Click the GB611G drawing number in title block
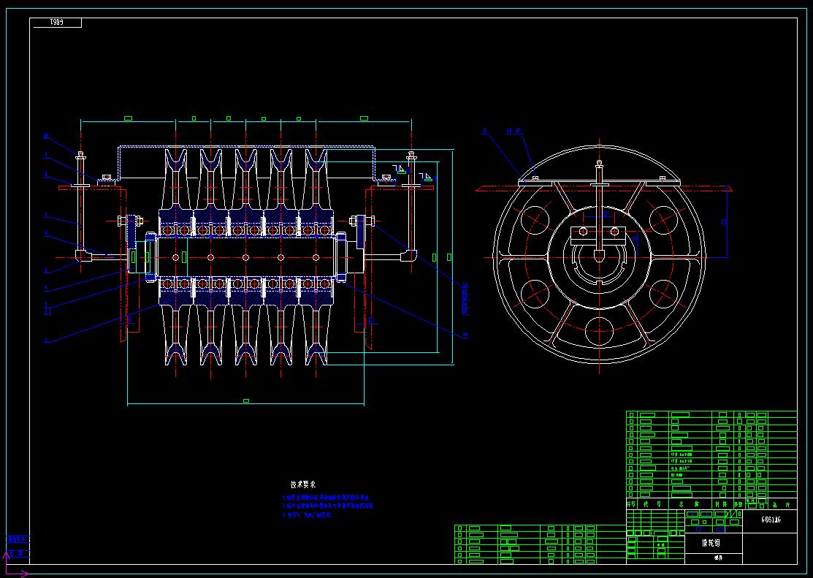This screenshot has height=578, width=813. pyautogui.click(x=771, y=520)
